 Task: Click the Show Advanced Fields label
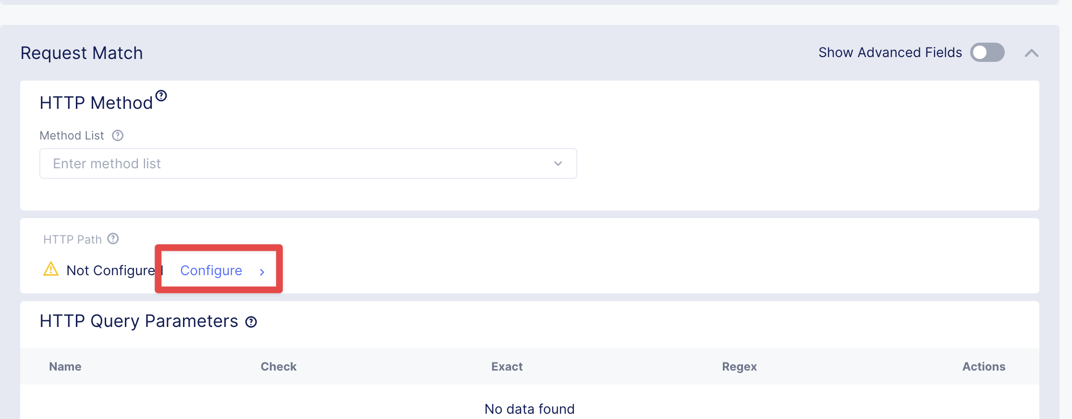coord(890,52)
